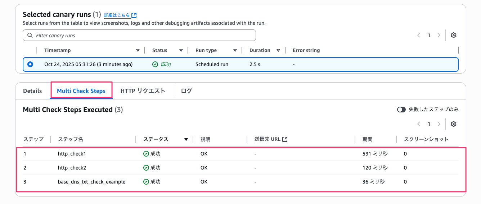This screenshot has width=481, height=204.
Task: Go to next page of canary runs
Action: pos(439,35)
